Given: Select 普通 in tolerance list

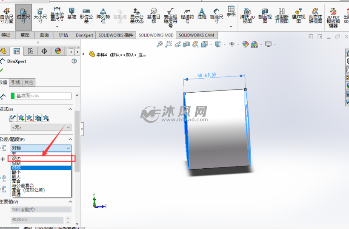Looking at the screenshot, I should [41, 194].
